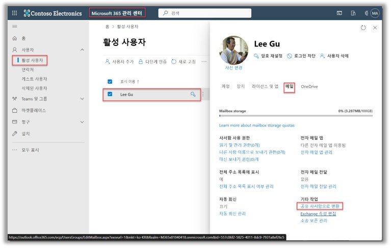The height and width of the screenshot is (248, 391).
Task: Open the Lee Gu row more-options dots
Action: 203,94
